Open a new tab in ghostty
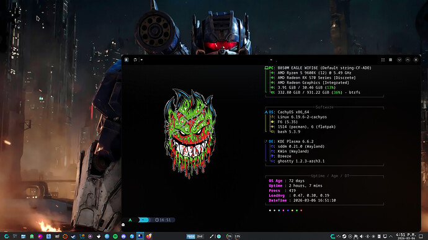 [135, 60]
